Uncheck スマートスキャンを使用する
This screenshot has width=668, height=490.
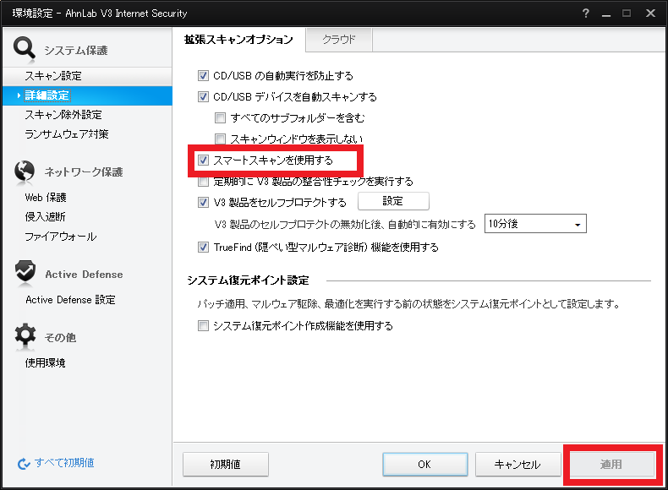click(x=203, y=160)
